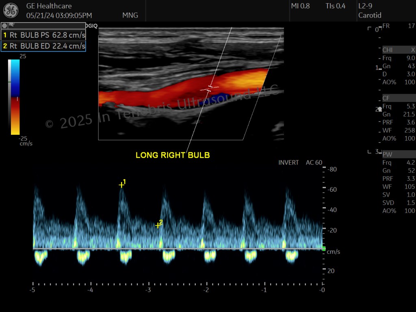Click the focal zone marker on depth scale

(380, 109)
